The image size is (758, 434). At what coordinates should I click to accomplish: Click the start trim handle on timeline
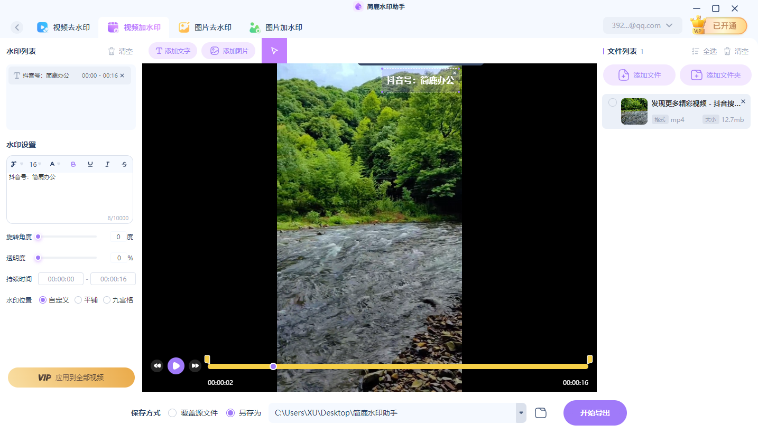207,359
